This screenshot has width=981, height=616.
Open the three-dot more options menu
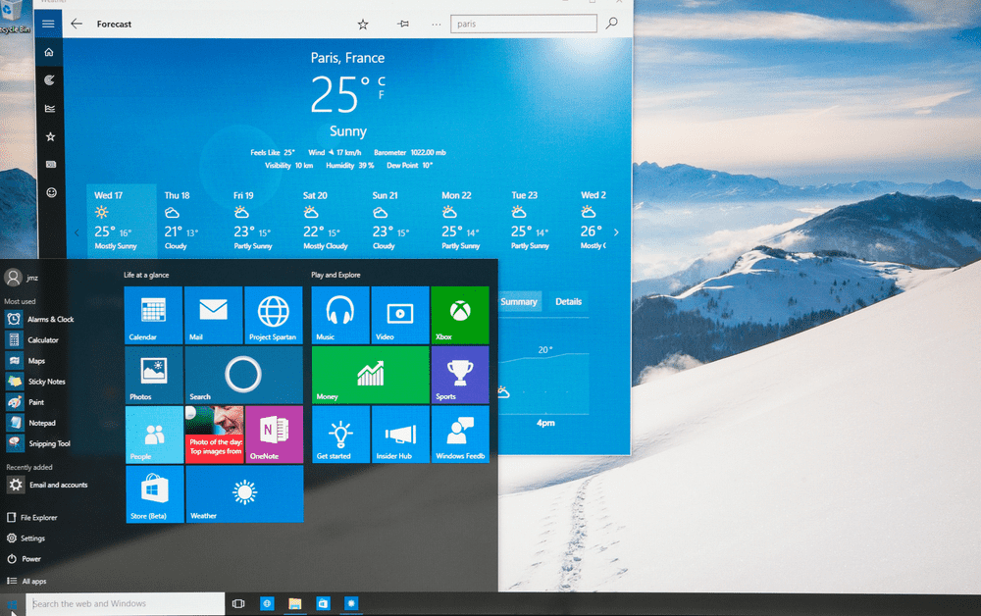pyautogui.click(x=437, y=25)
